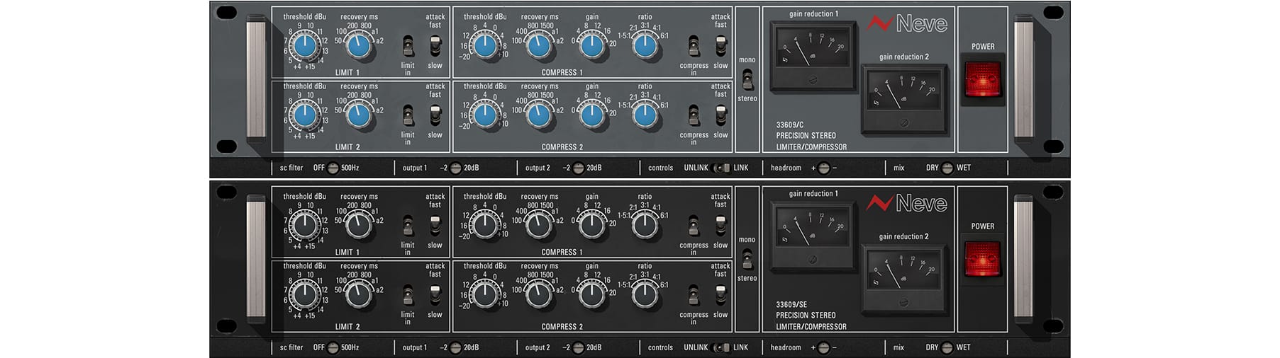
Task: Toggle the Limit 2 'limit in' switch on 33609/SE
Action: [408, 296]
